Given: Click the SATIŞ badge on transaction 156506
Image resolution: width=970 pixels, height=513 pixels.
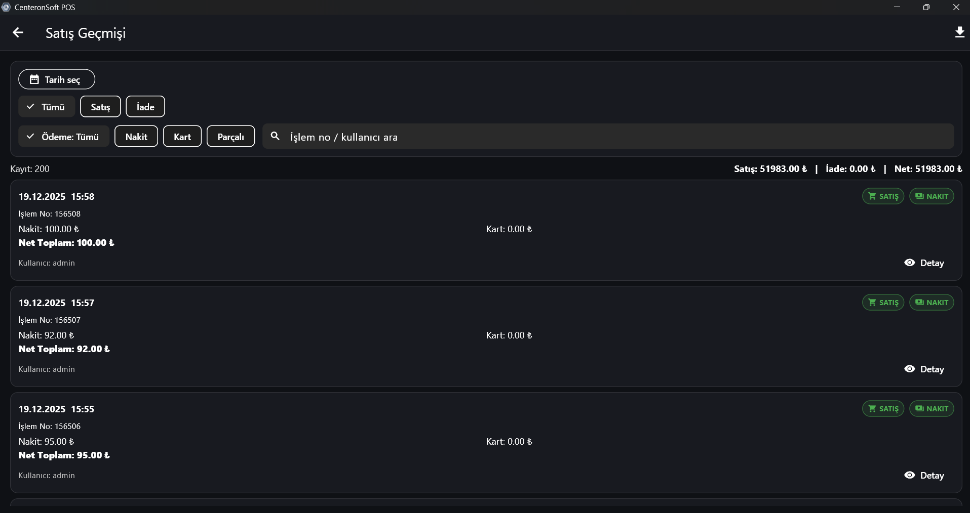Looking at the screenshot, I should tap(883, 409).
